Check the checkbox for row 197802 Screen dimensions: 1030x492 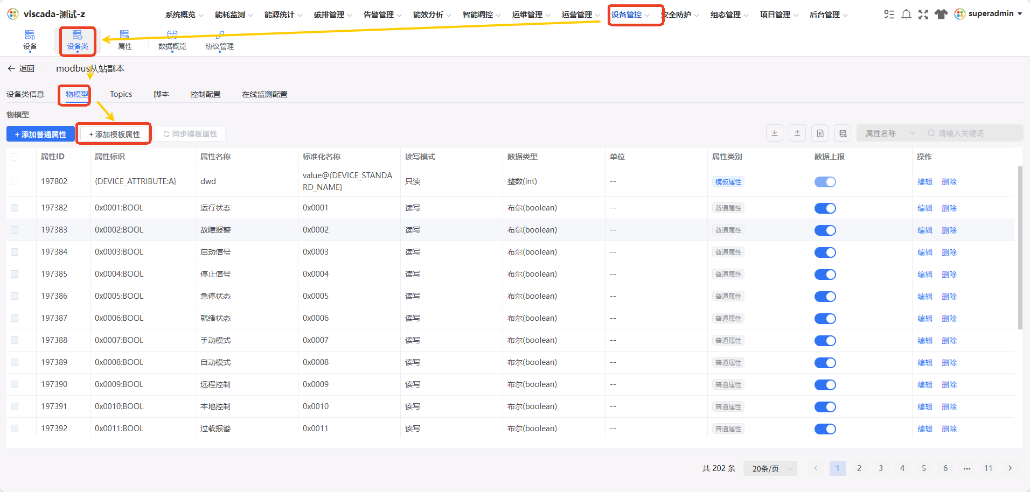pyautogui.click(x=15, y=181)
